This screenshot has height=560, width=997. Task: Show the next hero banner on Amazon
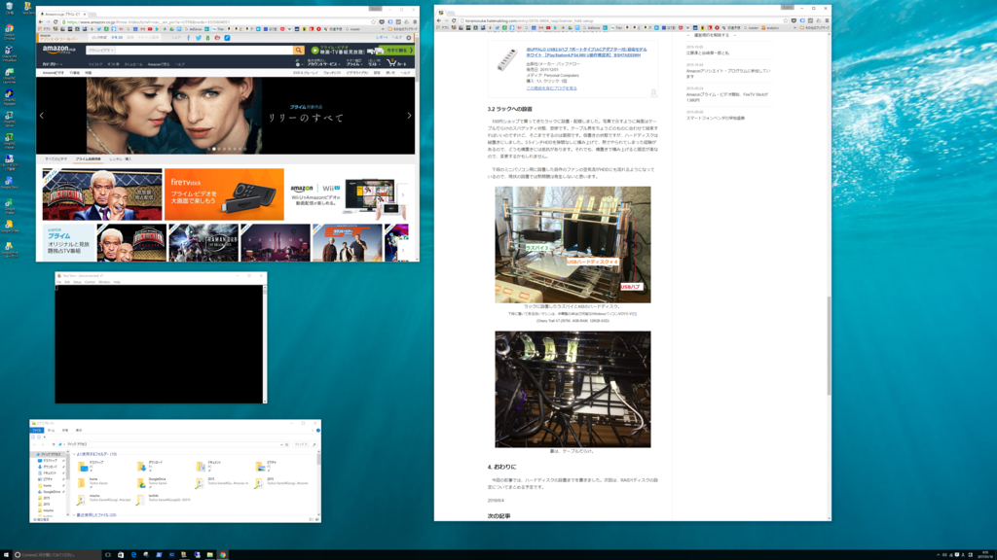coord(409,116)
